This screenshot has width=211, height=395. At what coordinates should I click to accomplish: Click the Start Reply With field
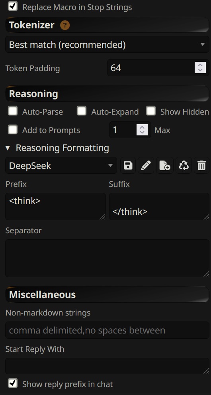click(x=107, y=366)
